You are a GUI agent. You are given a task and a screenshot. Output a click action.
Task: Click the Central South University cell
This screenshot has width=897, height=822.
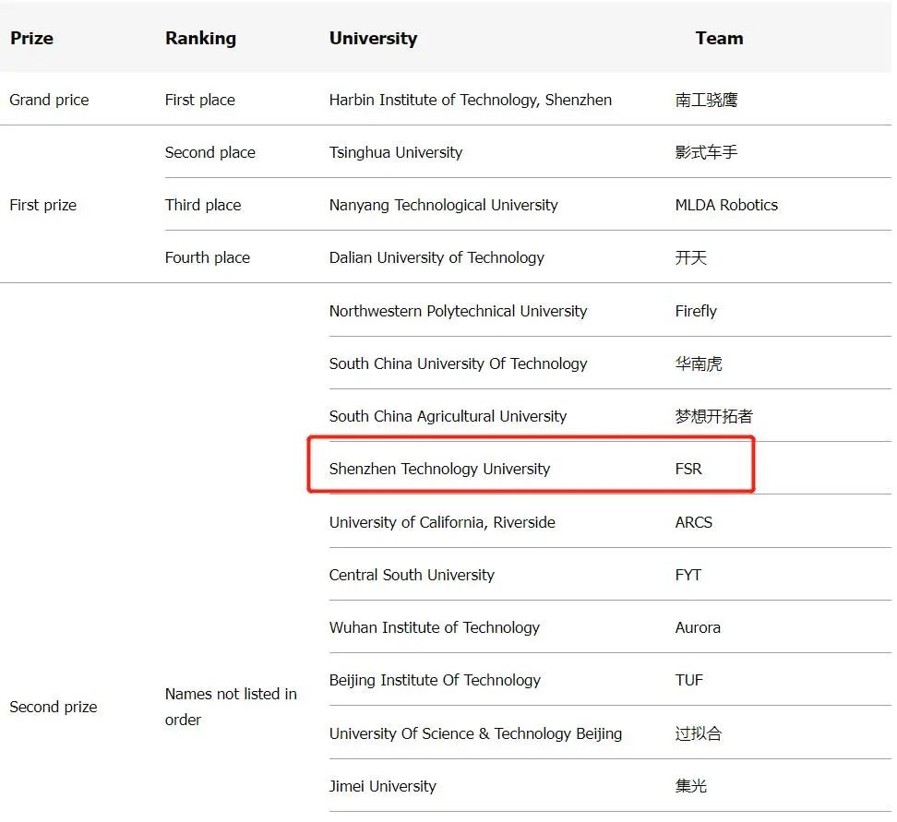412,575
